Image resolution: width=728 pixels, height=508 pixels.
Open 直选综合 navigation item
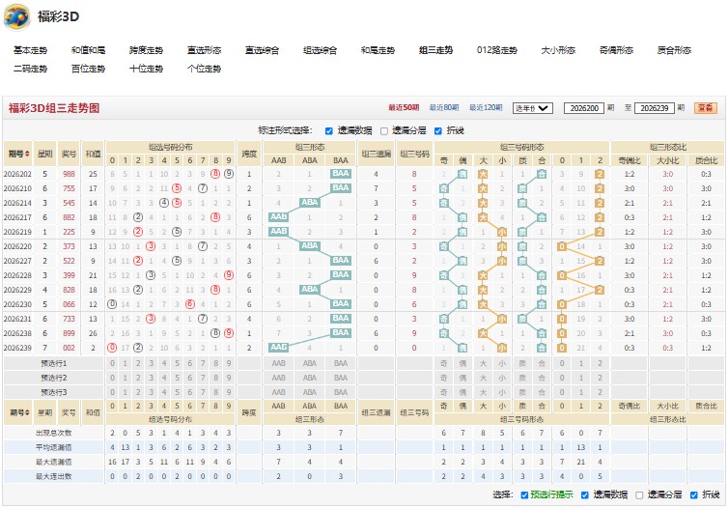coord(263,50)
